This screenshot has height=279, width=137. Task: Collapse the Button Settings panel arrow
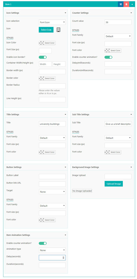tap(65, 167)
